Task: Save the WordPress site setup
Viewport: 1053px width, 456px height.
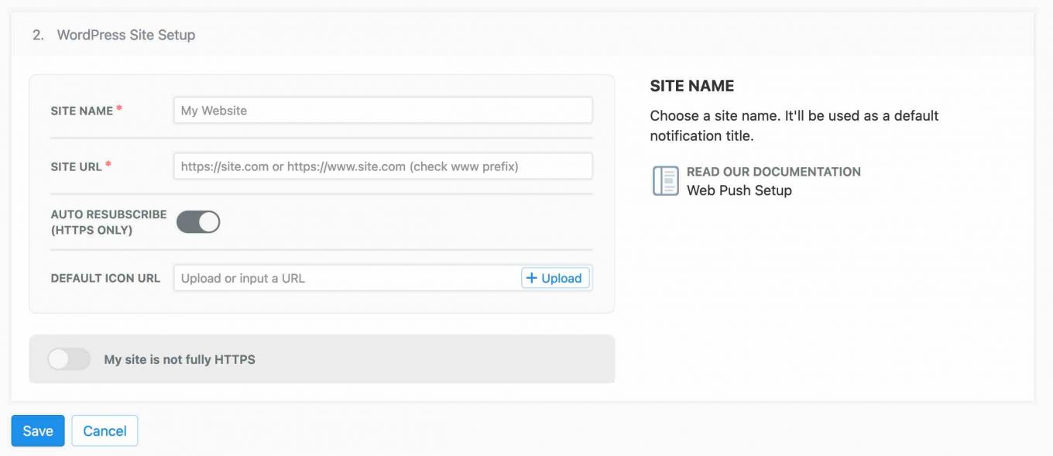Action: 37,430
